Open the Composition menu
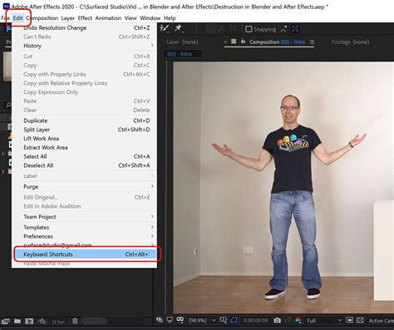This screenshot has height=330, width=394. click(42, 18)
